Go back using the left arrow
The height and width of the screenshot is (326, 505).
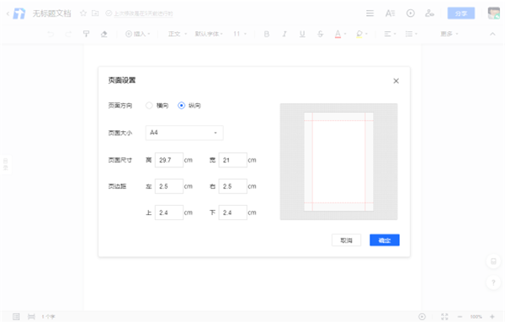8,13
